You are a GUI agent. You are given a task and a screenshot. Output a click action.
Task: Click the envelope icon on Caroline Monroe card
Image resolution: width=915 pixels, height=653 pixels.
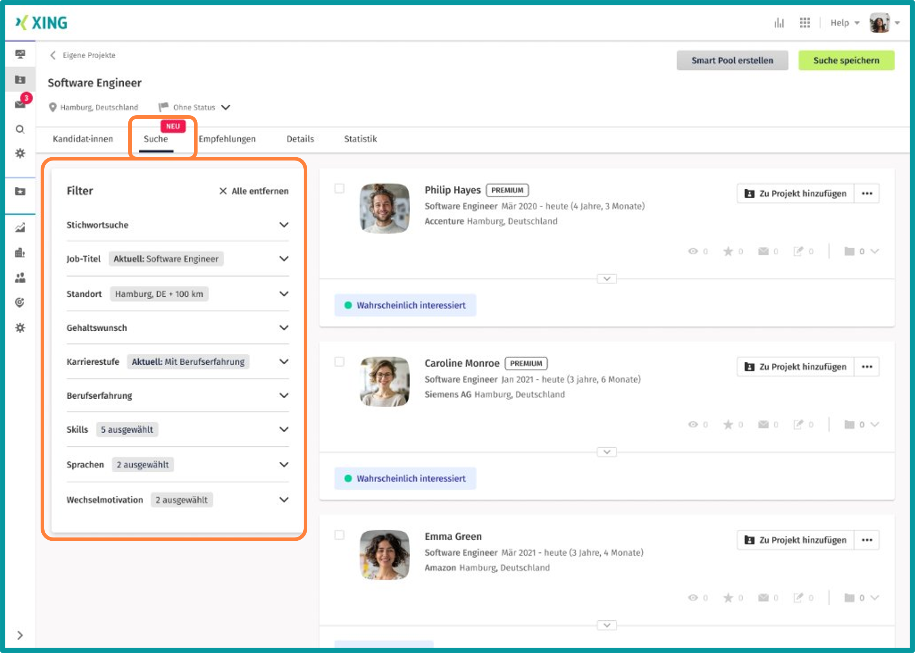[x=763, y=424]
